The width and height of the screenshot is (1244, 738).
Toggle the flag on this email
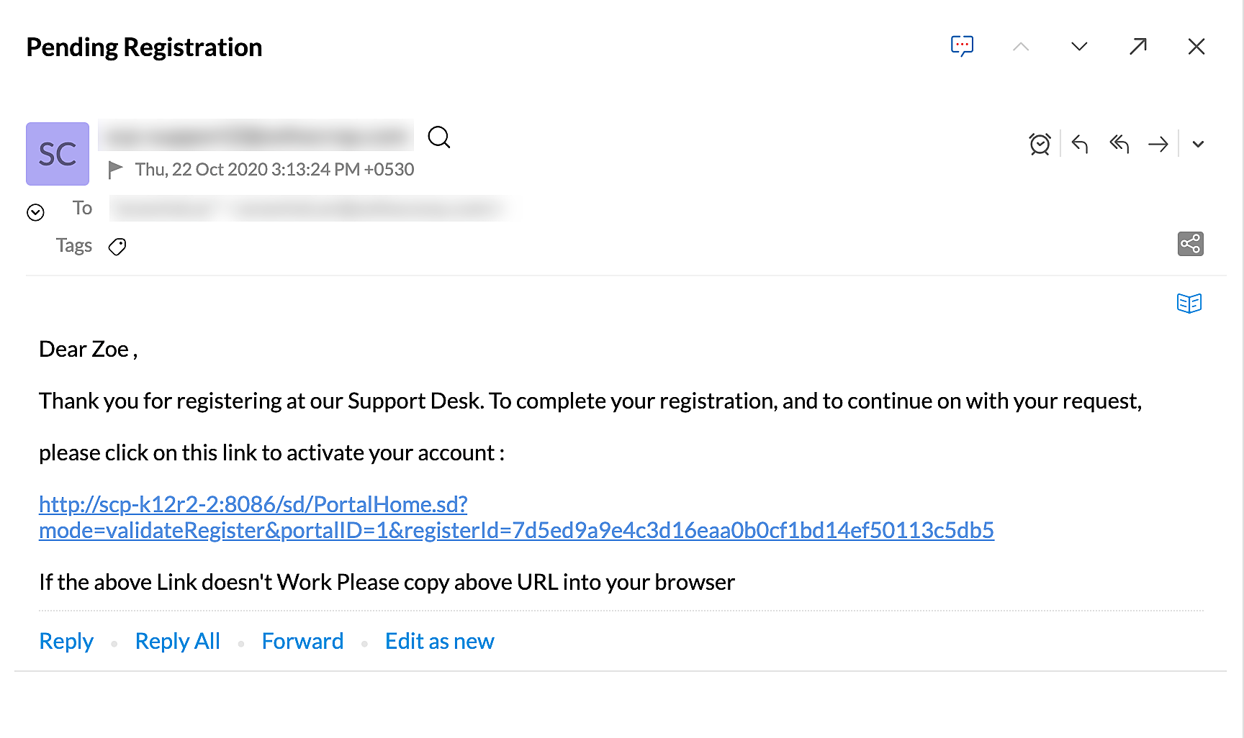point(115,170)
